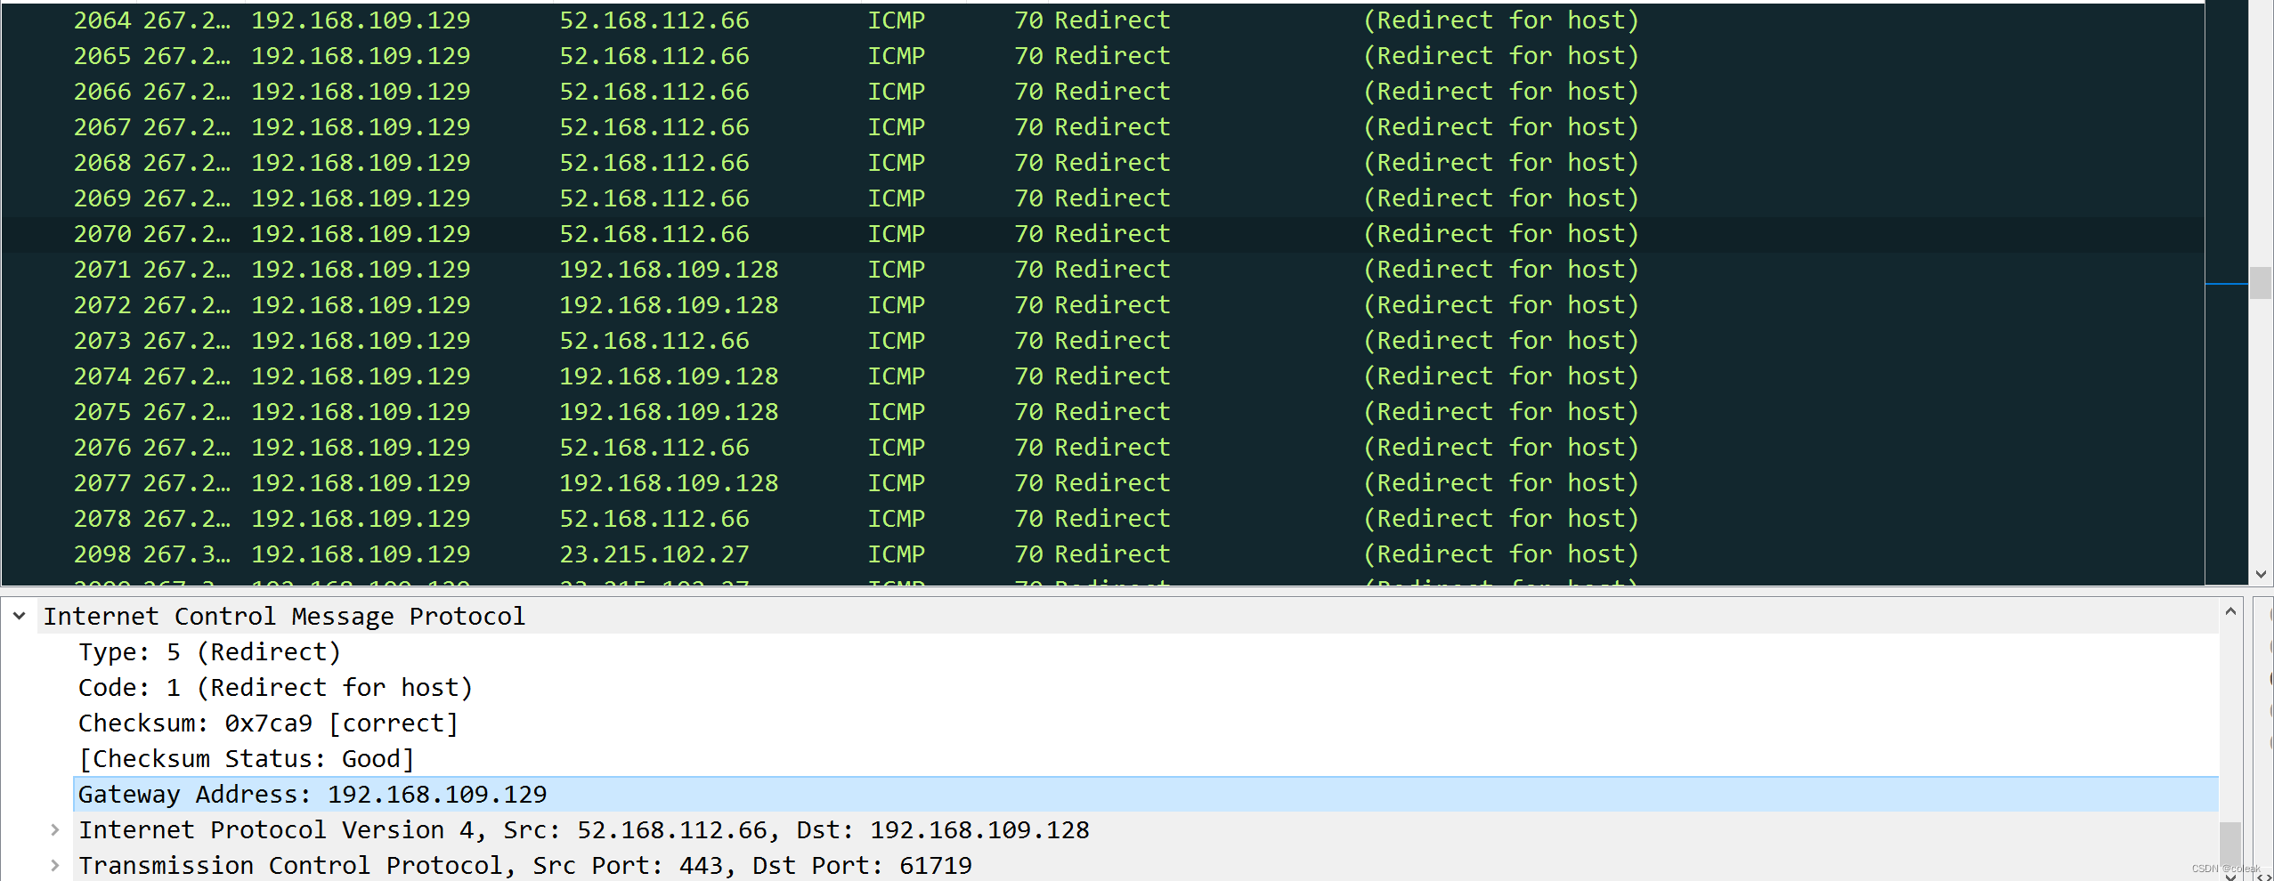Expand the Transmission Control Protocol section

(x=55, y=865)
